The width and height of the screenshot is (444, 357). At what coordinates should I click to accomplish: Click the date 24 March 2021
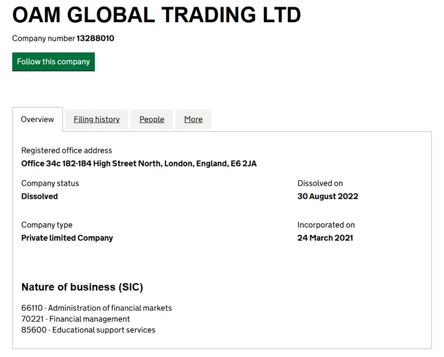[x=325, y=238]
